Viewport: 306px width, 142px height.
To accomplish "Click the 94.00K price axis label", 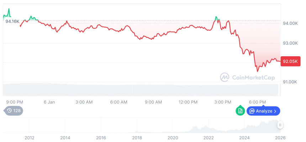I will click(x=290, y=23).
